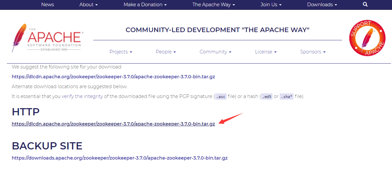Expand the People menu
The width and height of the screenshot is (392, 174).
click(x=166, y=52)
